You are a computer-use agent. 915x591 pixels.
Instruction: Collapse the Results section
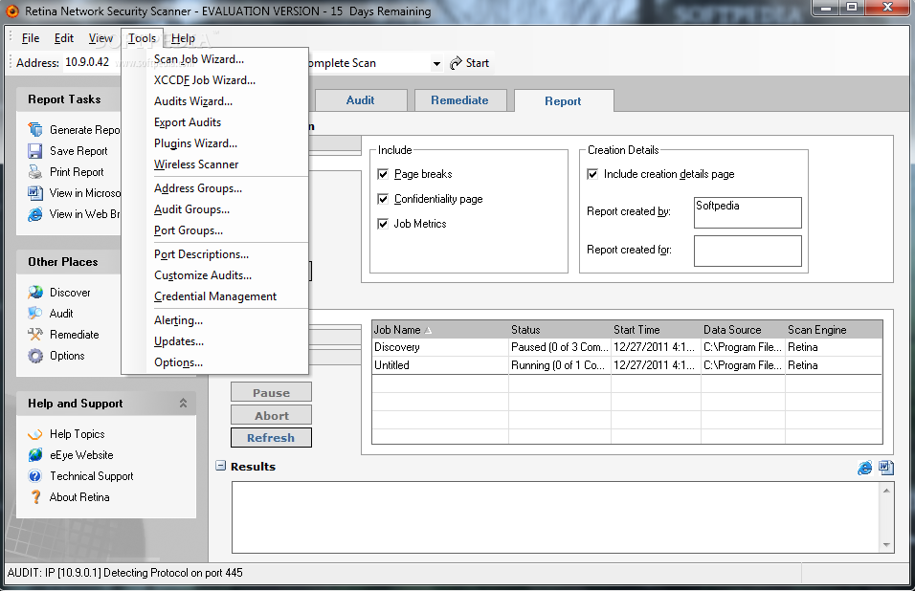[220, 466]
